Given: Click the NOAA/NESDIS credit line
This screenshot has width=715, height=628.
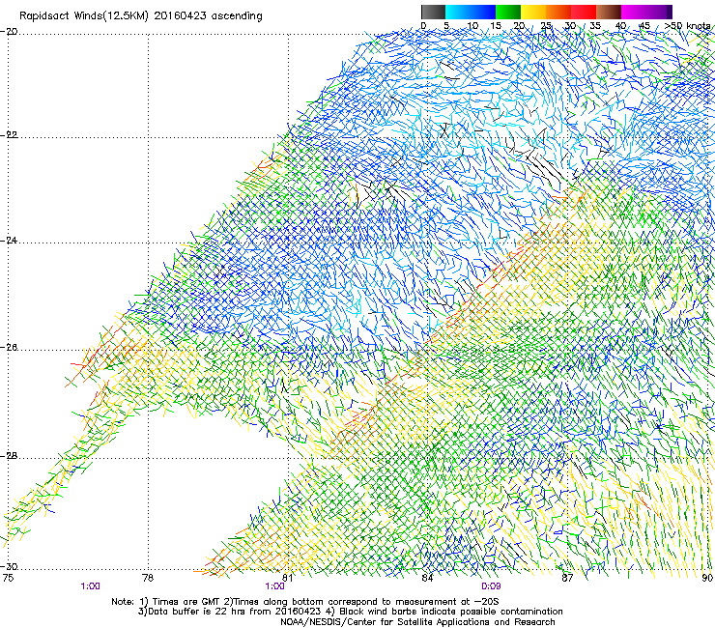Looking at the screenshot, I should point(417,622).
